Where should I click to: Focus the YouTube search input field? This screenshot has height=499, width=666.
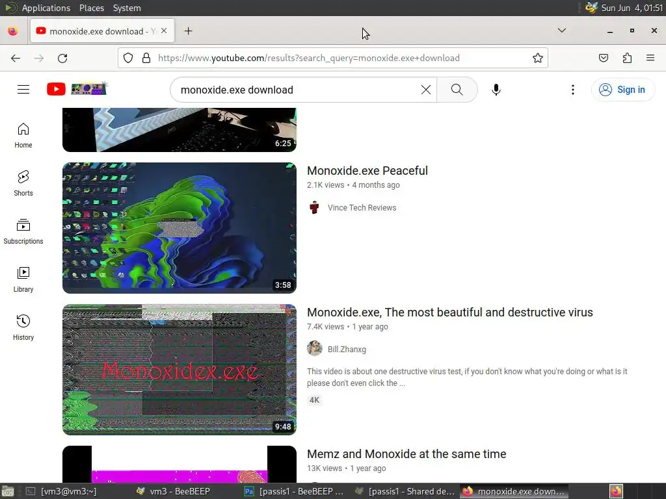click(x=297, y=90)
